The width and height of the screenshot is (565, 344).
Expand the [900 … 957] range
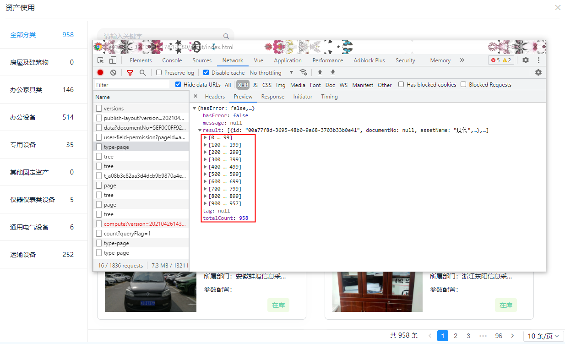[x=206, y=203]
